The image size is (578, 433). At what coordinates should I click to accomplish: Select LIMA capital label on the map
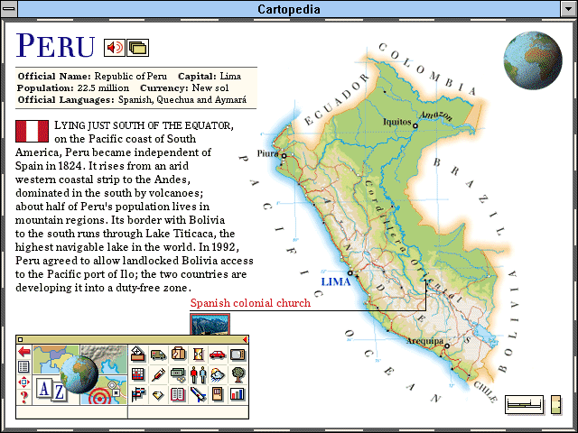click(x=336, y=282)
